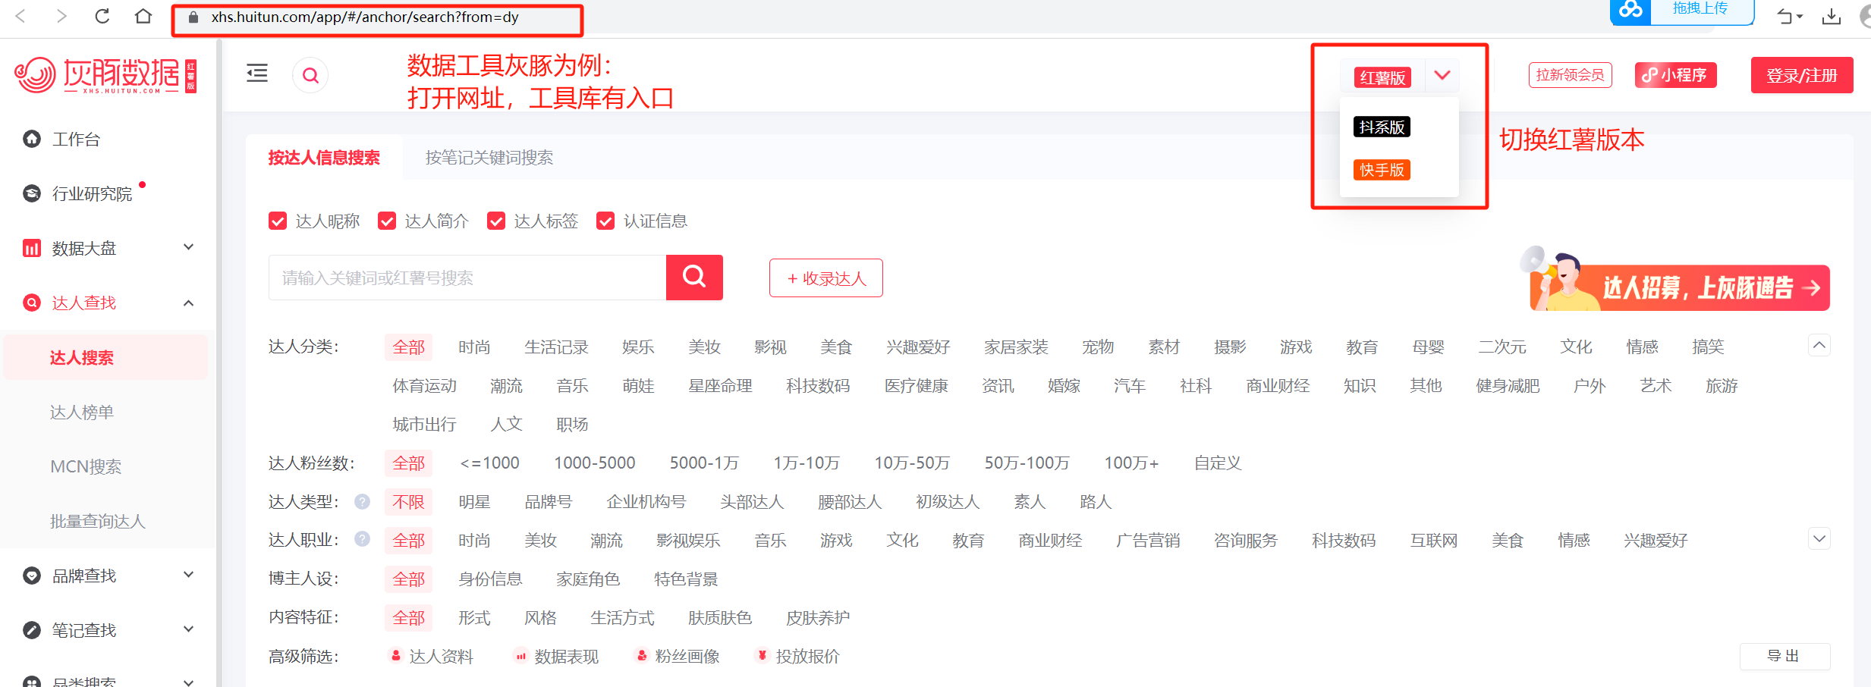Open 粉丝画像 advanced filter
Image resolution: width=1871 pixels, height=687 pixels.
click(x=678, y=656)
